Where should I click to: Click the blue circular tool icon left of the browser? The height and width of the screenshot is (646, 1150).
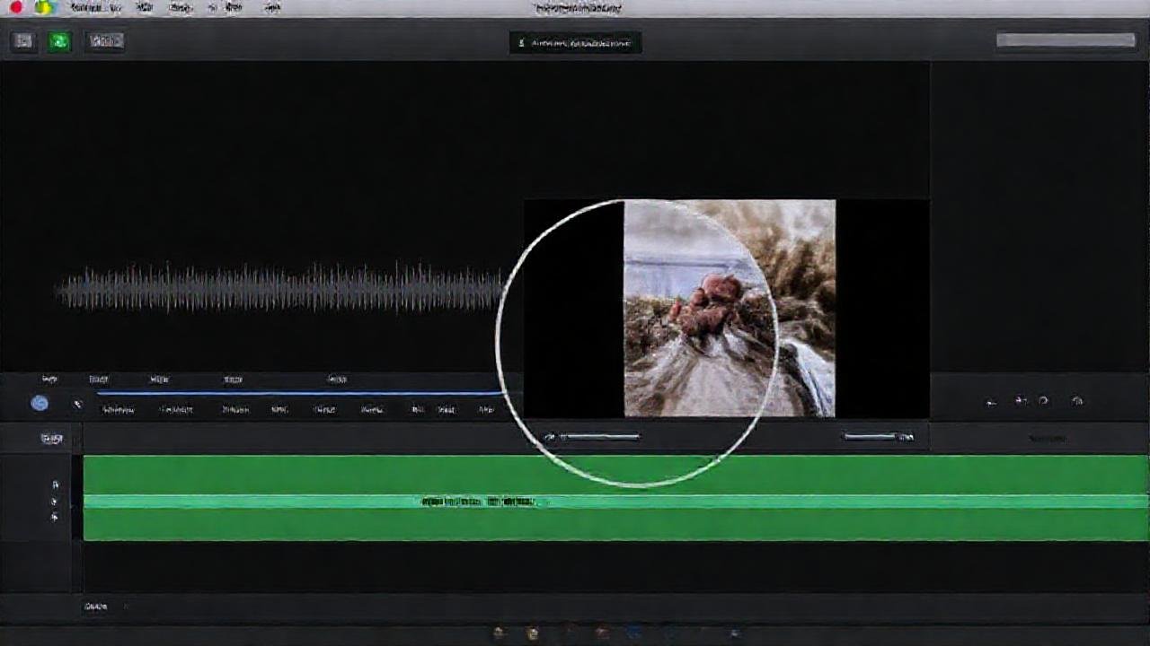39,404
